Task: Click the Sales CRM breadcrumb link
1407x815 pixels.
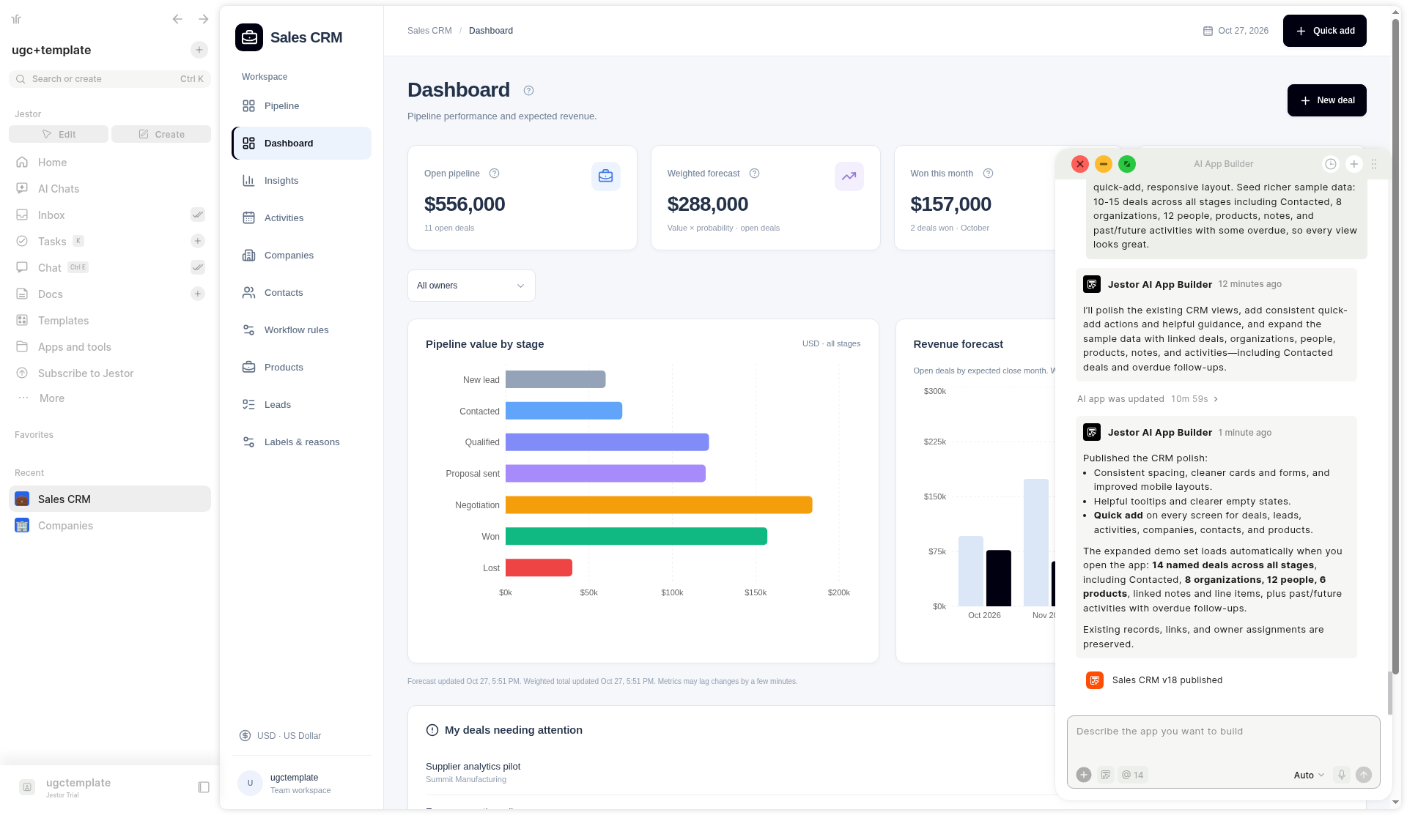Action: [429, 31]
